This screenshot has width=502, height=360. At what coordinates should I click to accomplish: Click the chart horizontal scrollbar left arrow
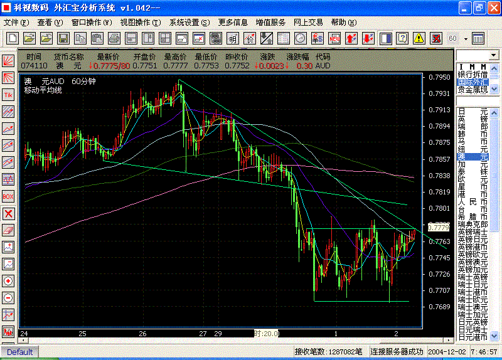tap(22, 340)
